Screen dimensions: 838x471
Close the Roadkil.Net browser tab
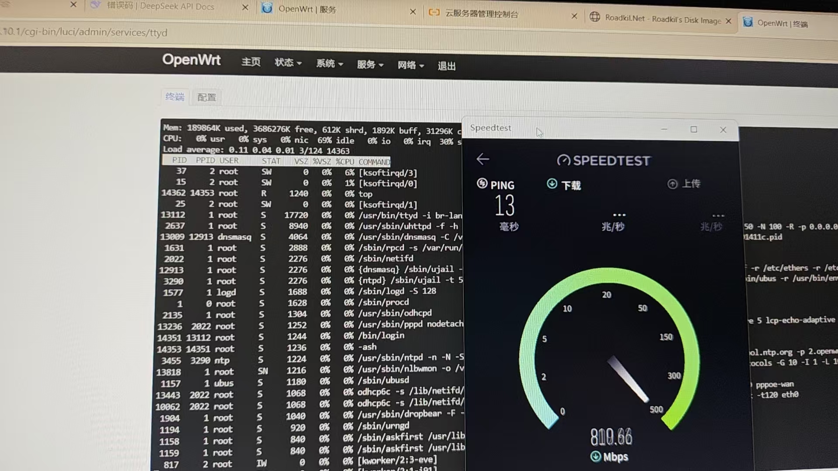pos(728,21)
